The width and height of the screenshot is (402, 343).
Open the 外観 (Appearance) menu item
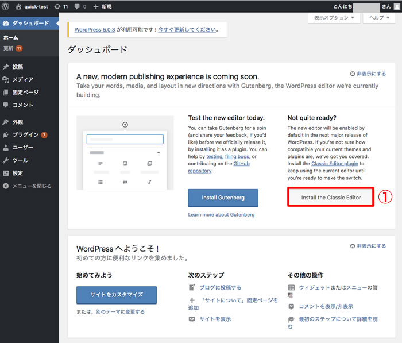[17, 122]
